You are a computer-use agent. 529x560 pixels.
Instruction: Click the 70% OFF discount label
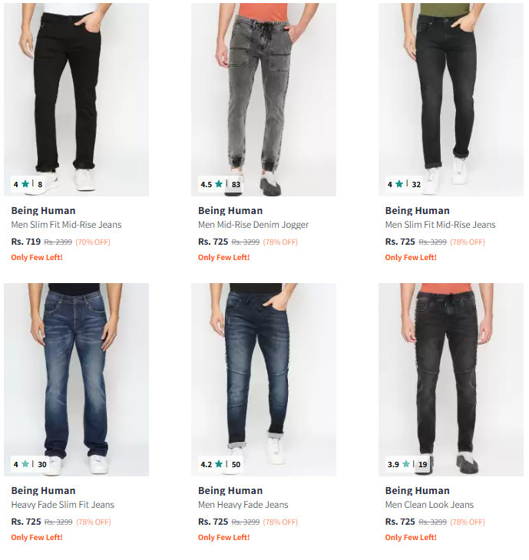pyautogui.click(x=93, y=242)
